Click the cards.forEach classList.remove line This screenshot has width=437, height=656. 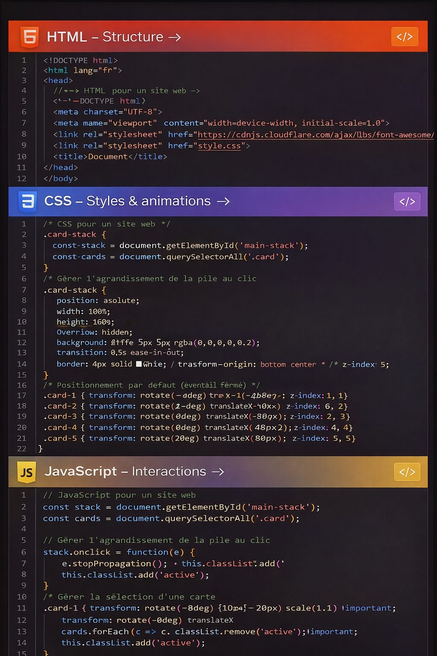tap(210, 632)
